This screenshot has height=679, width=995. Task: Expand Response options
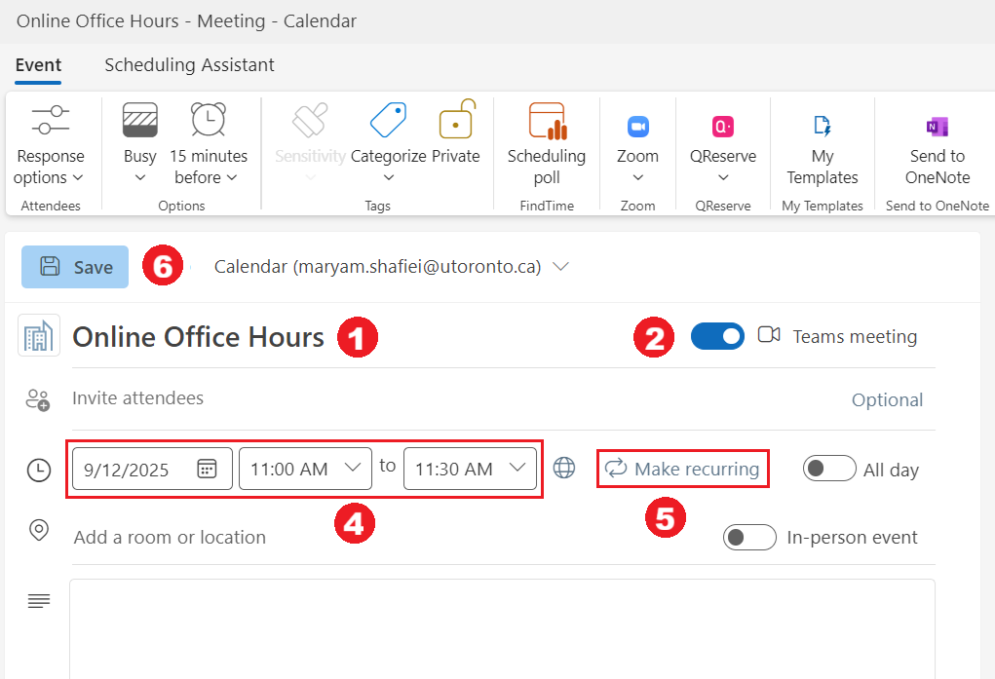(50, 146)
